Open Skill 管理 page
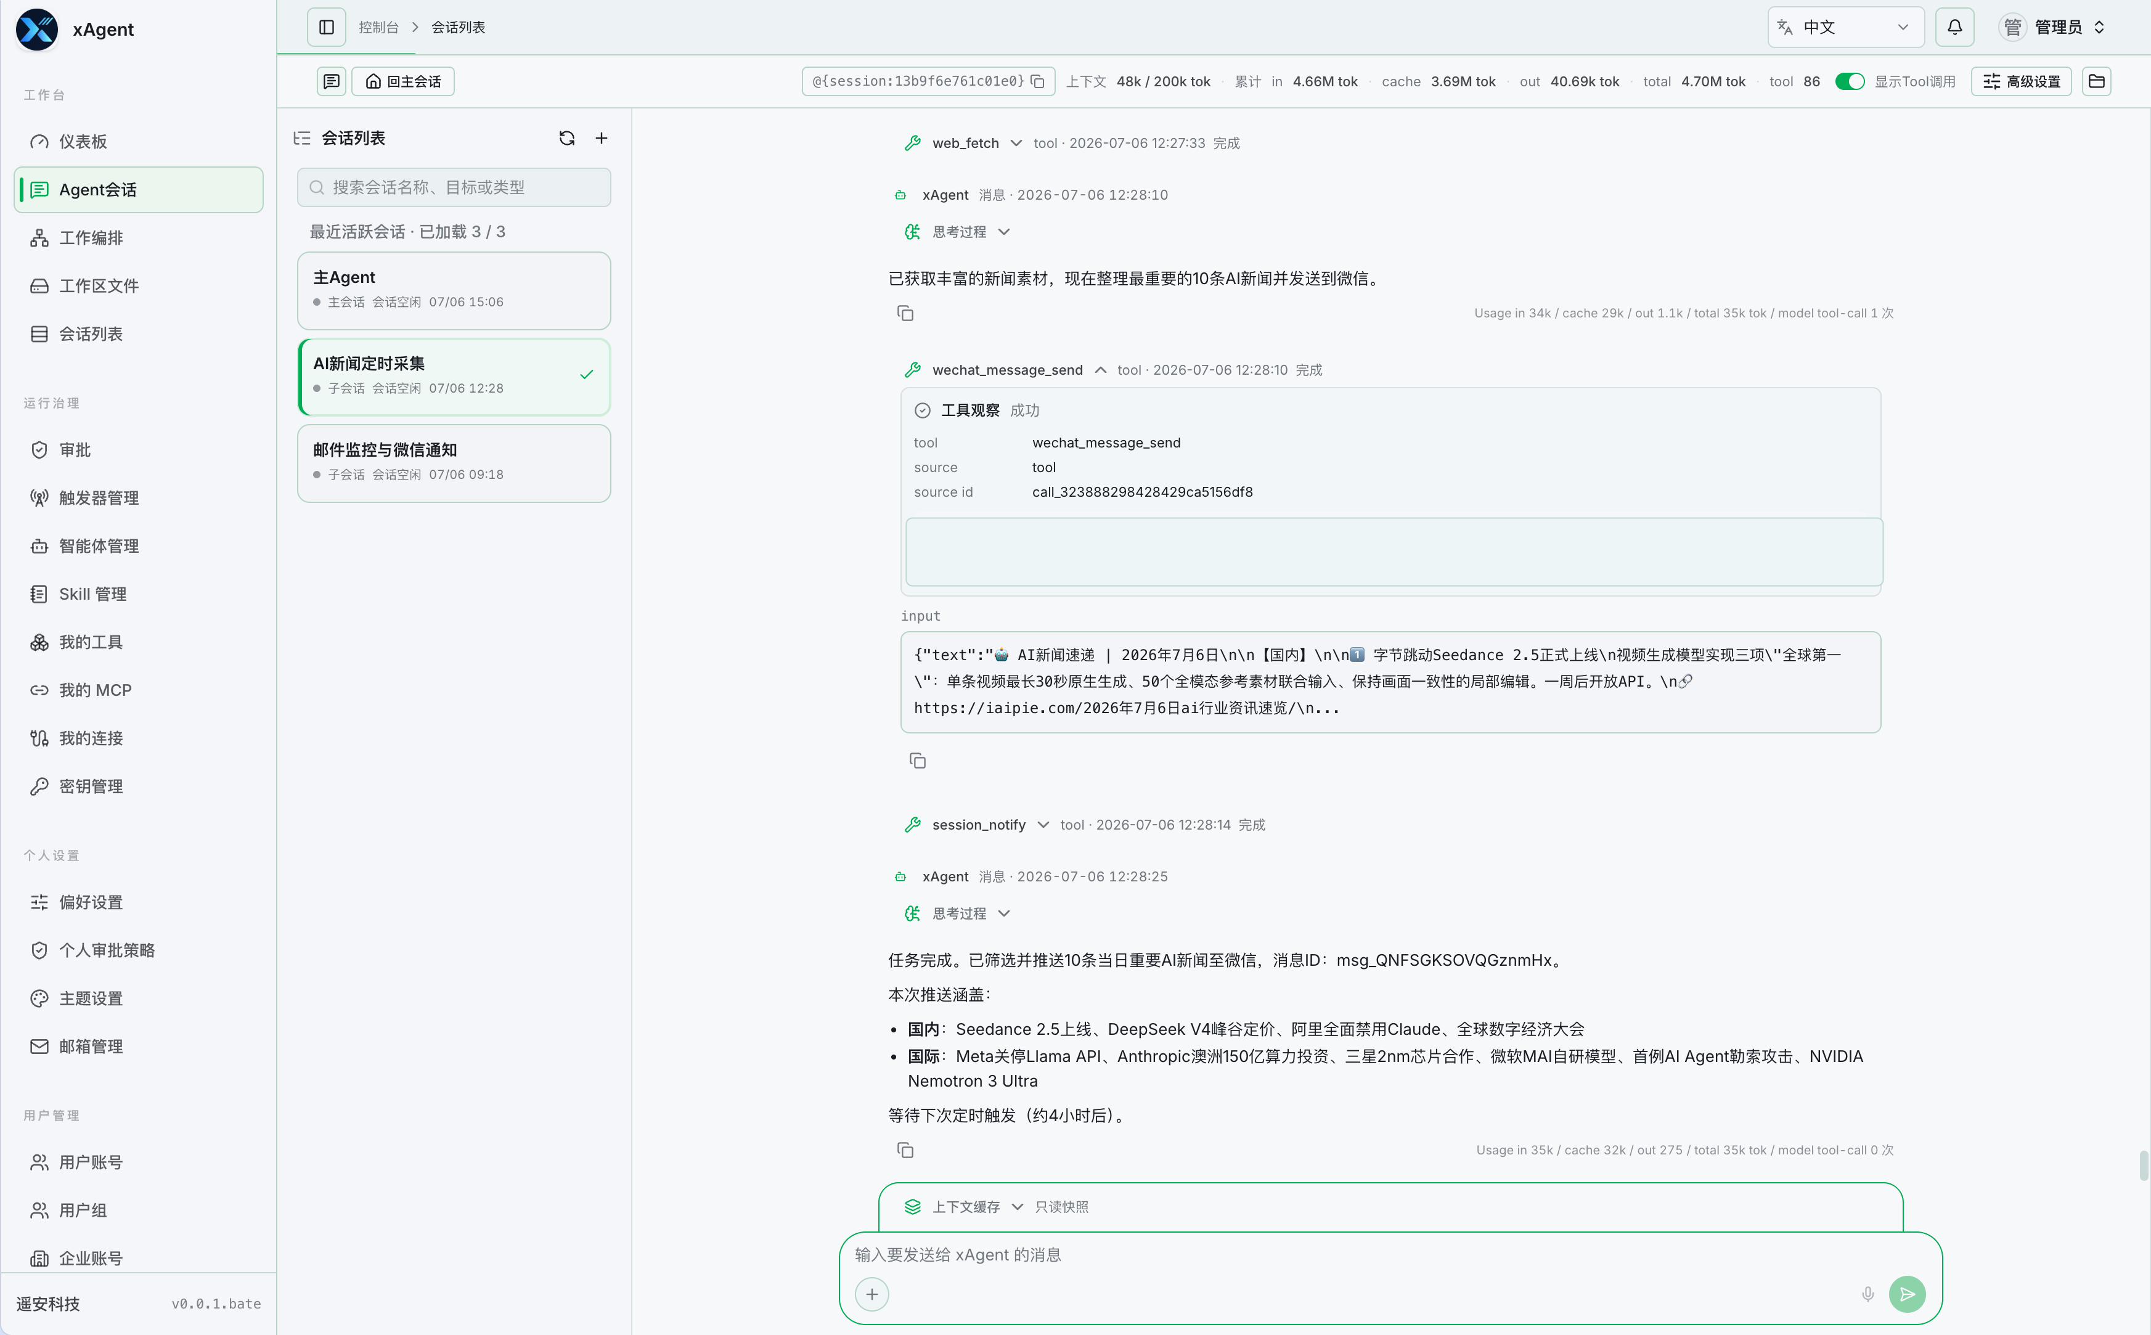The width and height of the screenshot is (2151, 1335). [x=139, y=594]
